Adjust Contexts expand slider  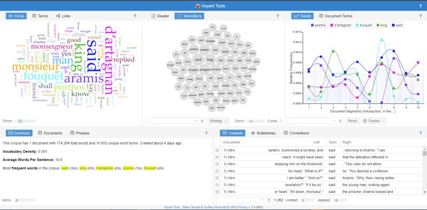pos(341,200)
